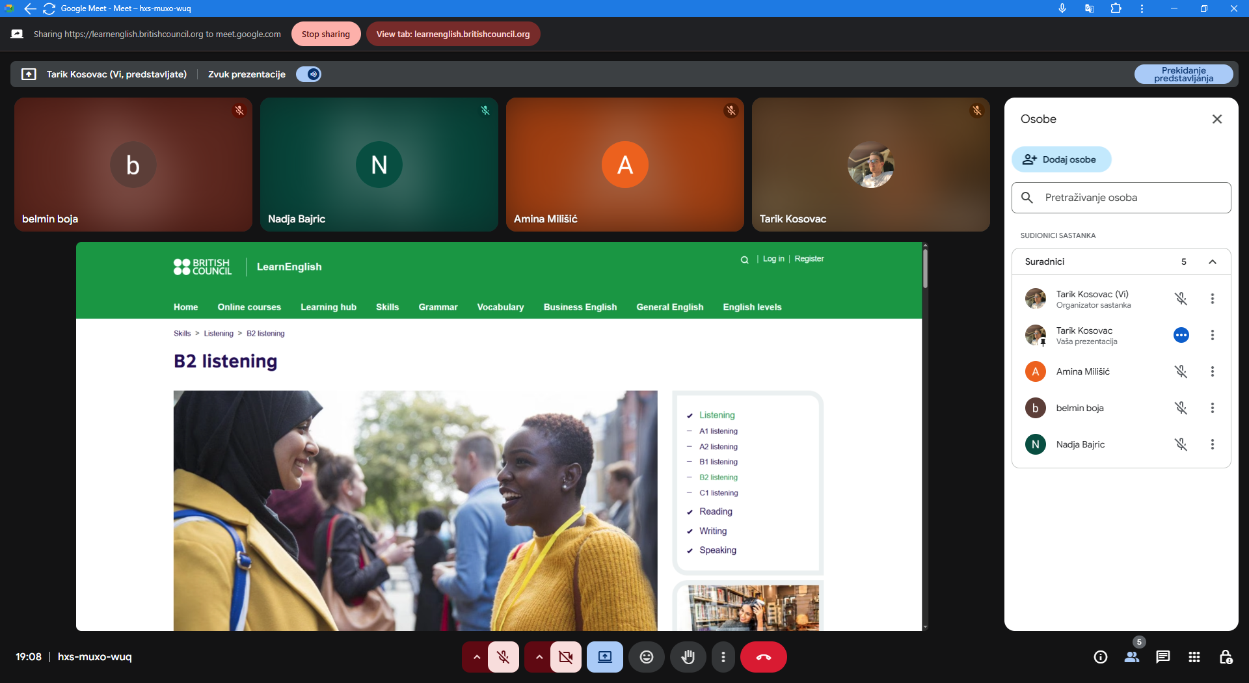Collapse the Suradnici participants list
Image resolution: width=1249 pixels, height=683 pixels.
[1212, 261]
